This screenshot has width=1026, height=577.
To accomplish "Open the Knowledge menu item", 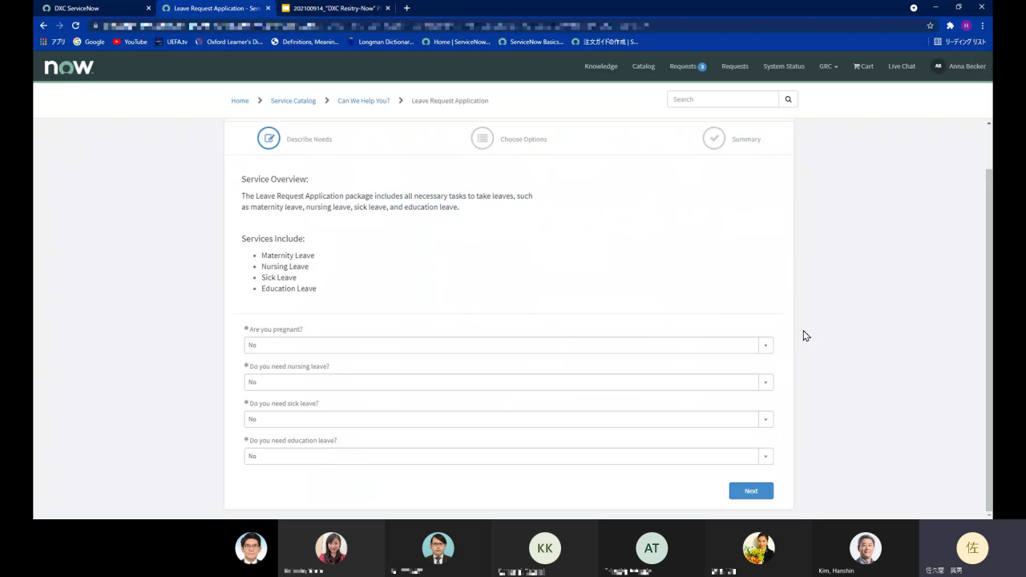I will tap(600, 67).
